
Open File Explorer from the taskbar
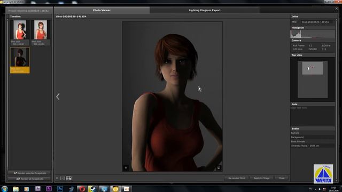[15, 189]
